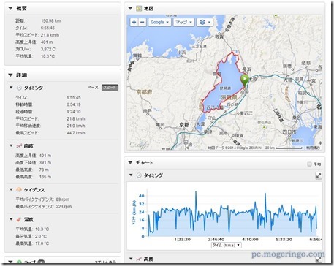Click the minimum temperature value 2.0 °C

(x=41, y=236)
